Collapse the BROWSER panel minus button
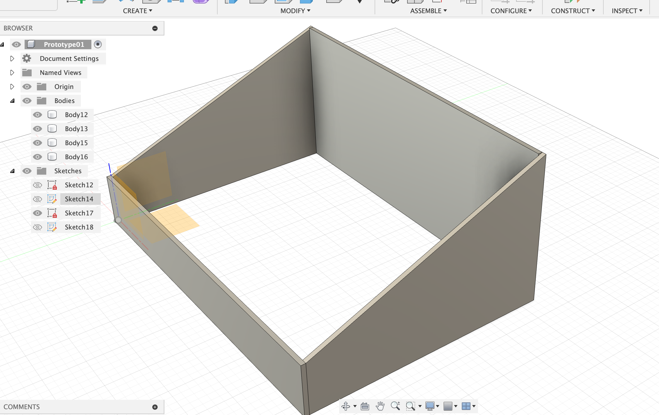Screen dimensions: 659x415 coord(155,28)
